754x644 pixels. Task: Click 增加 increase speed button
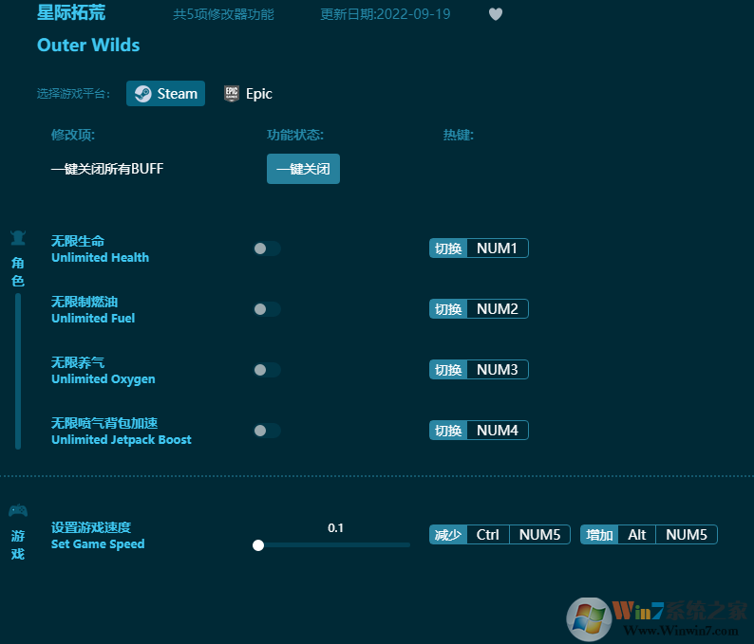[599, 535]
